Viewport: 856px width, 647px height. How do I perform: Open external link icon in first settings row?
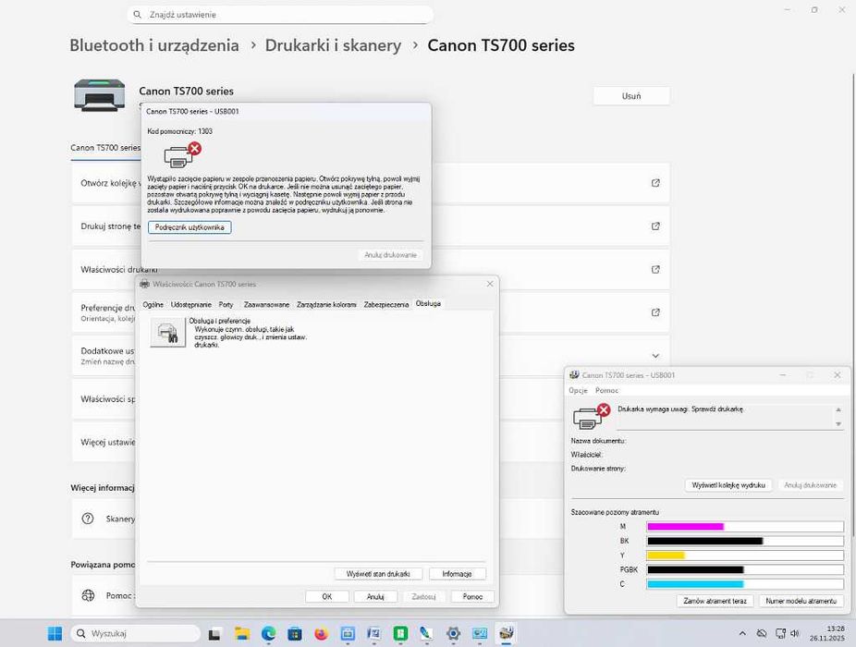(655, 183)
